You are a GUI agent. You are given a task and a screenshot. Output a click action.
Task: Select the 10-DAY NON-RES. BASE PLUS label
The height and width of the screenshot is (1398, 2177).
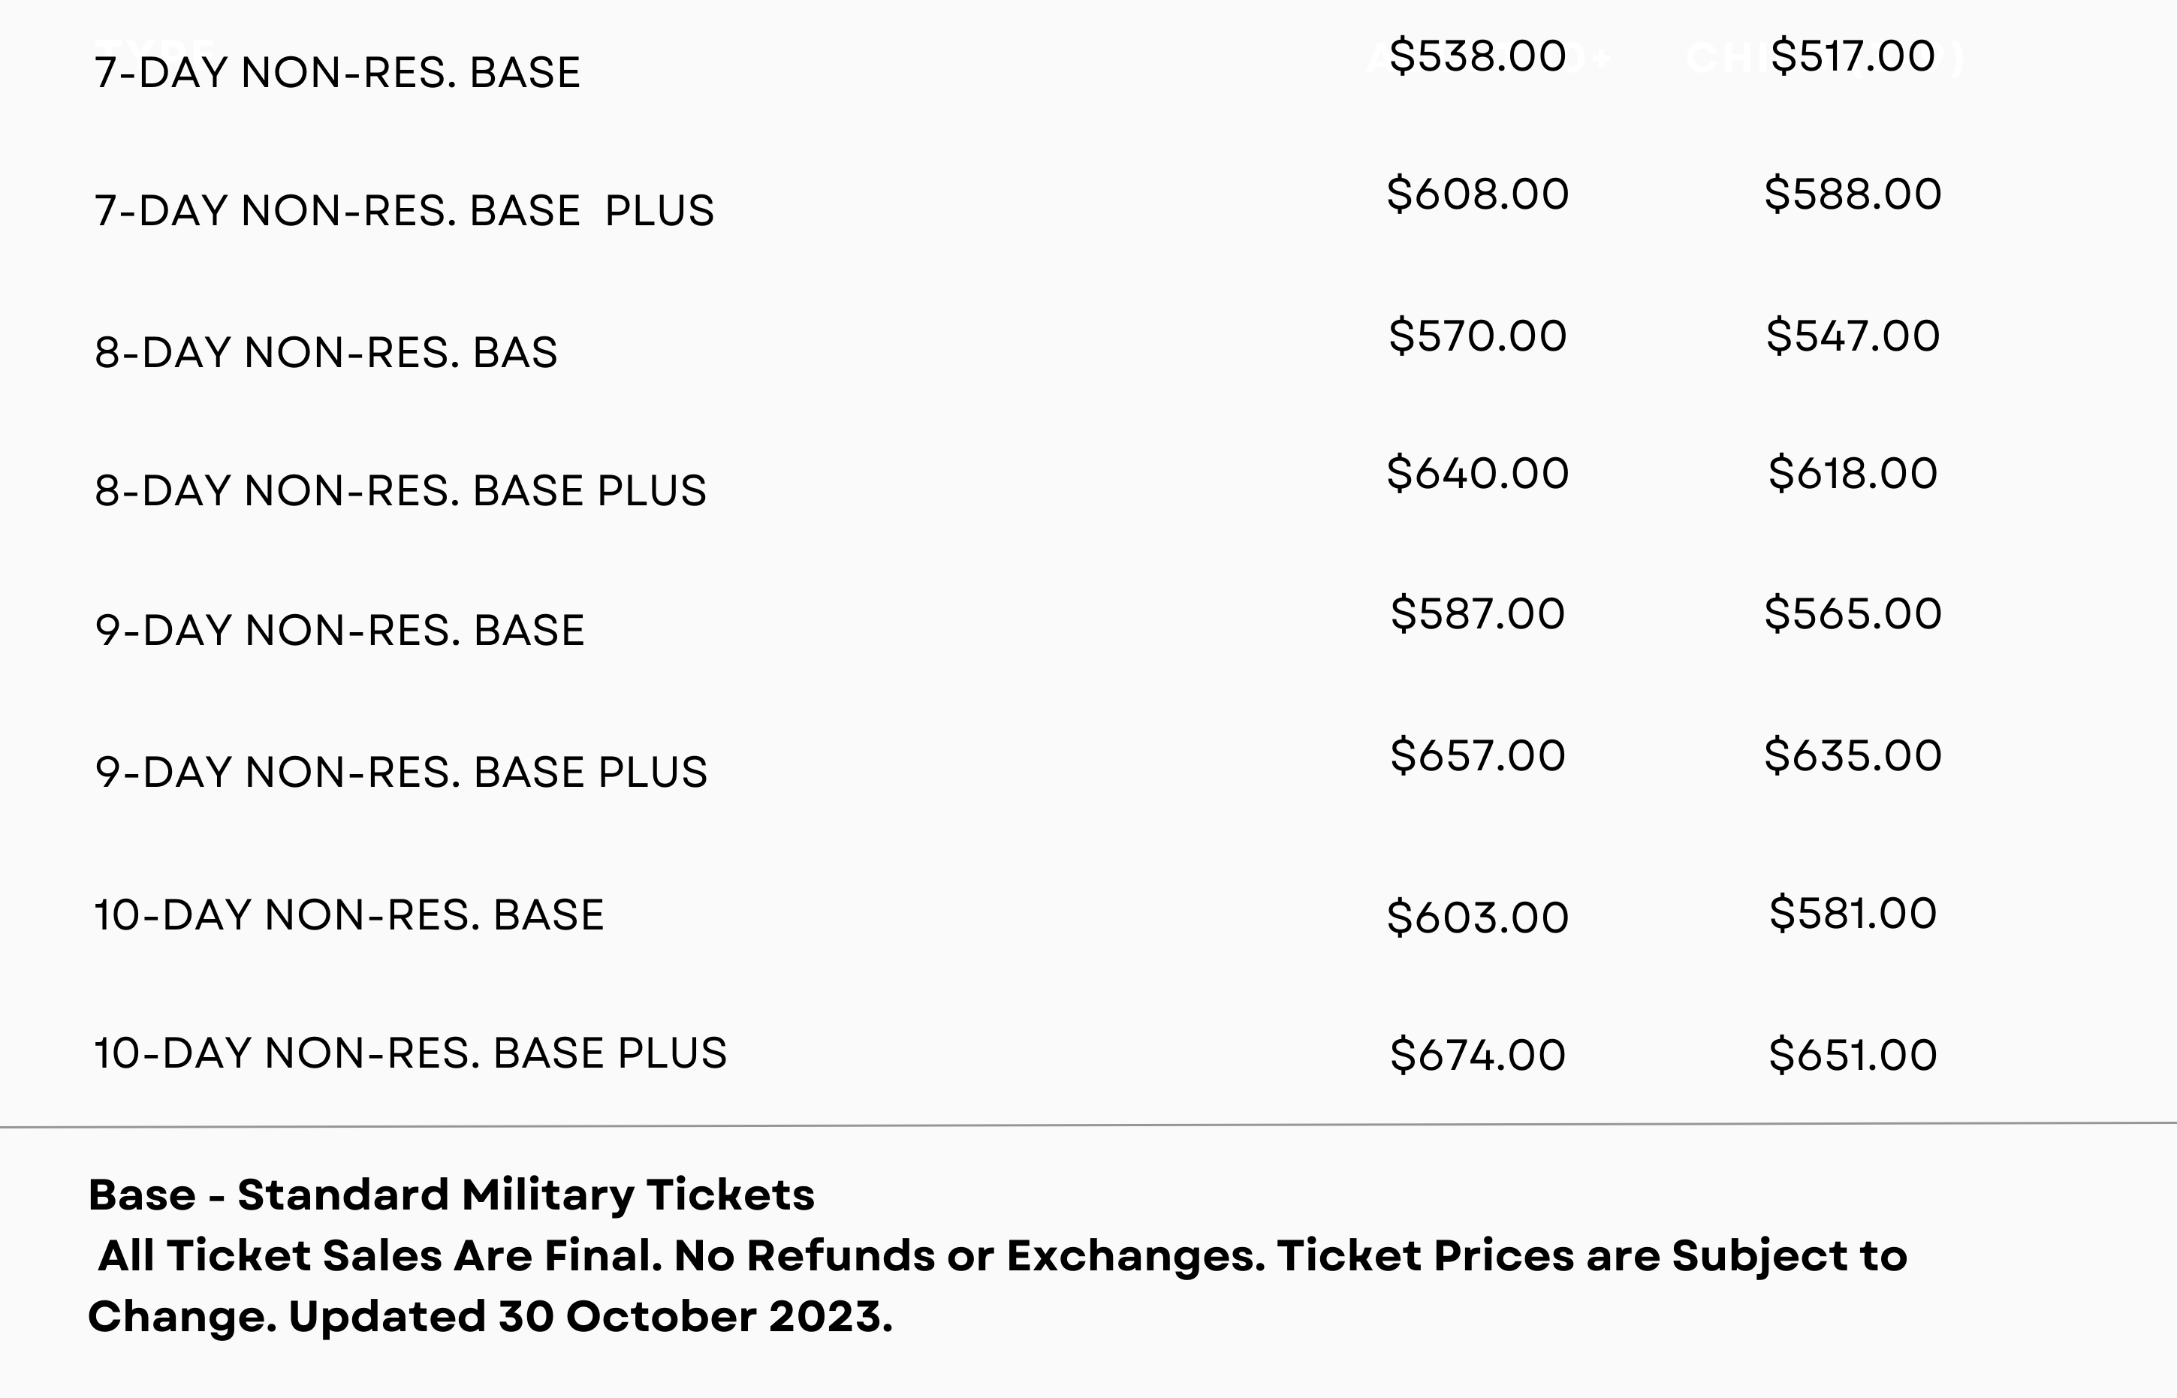click(x=410, y=1053)
